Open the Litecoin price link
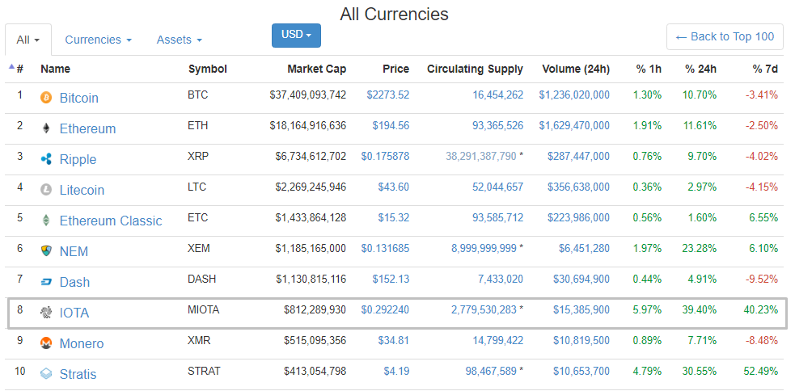The height and width of the screenshot is (391, 795). pos(393,187)
